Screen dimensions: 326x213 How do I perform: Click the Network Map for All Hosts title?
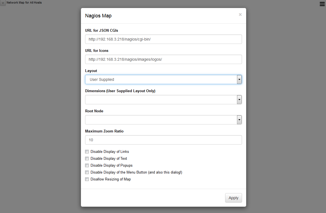(24, 2)
